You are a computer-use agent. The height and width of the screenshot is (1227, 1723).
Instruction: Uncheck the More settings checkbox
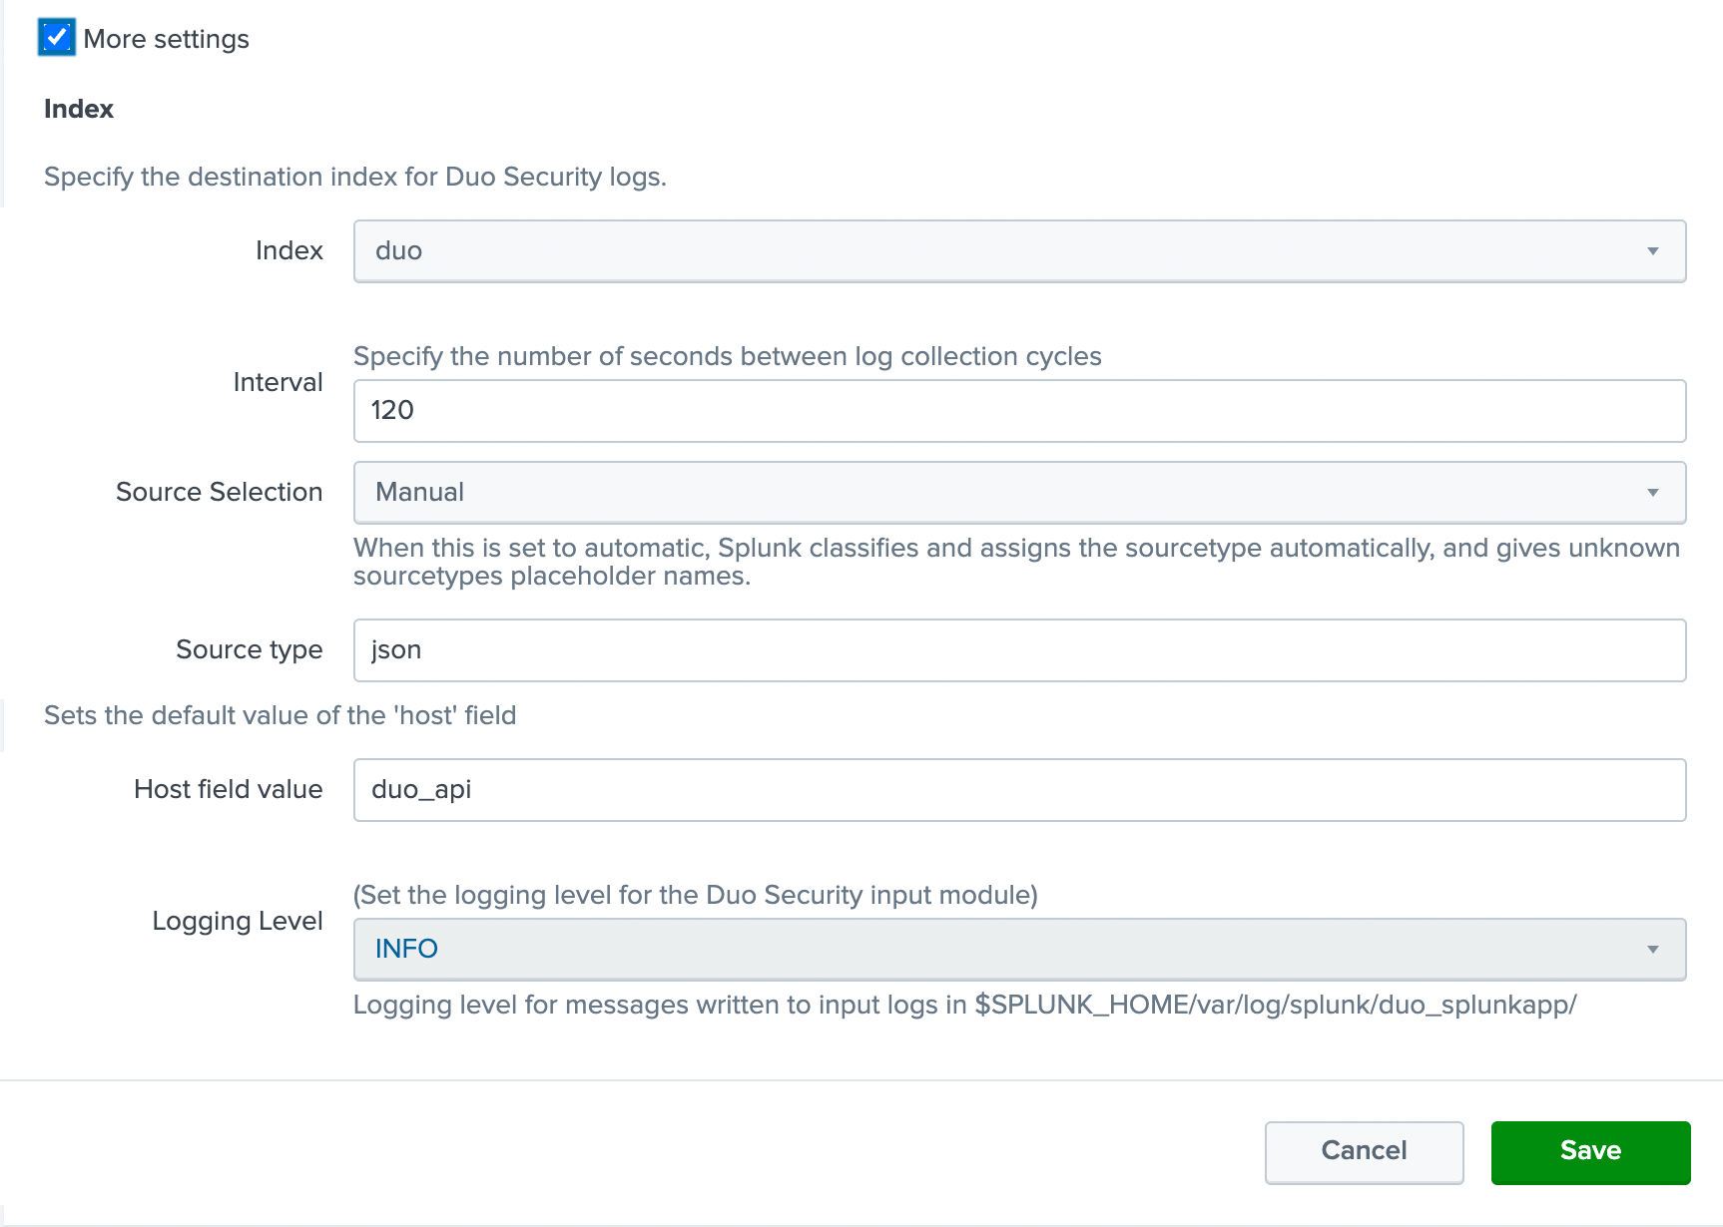click(57, 37)
